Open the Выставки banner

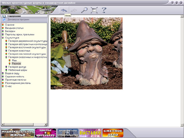click(91, 133)
